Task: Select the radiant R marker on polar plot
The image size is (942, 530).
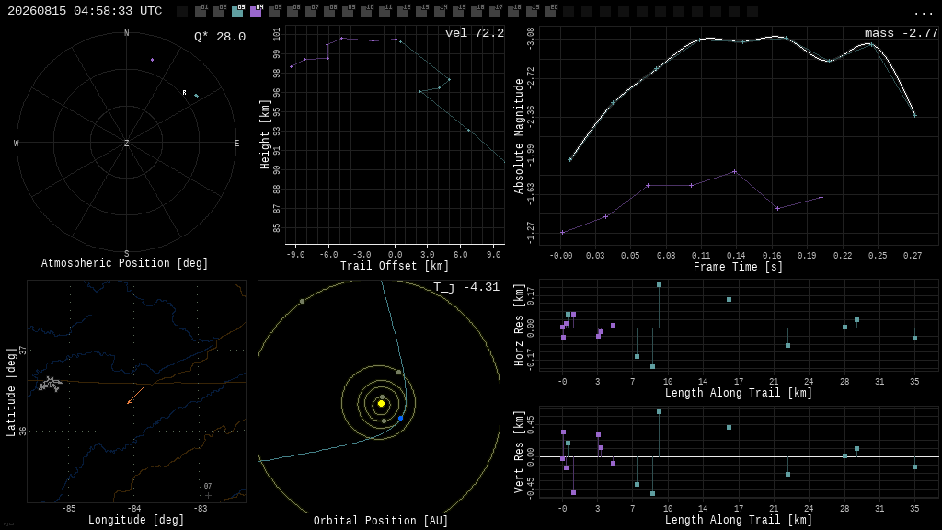Action: (x=184, y=93)
